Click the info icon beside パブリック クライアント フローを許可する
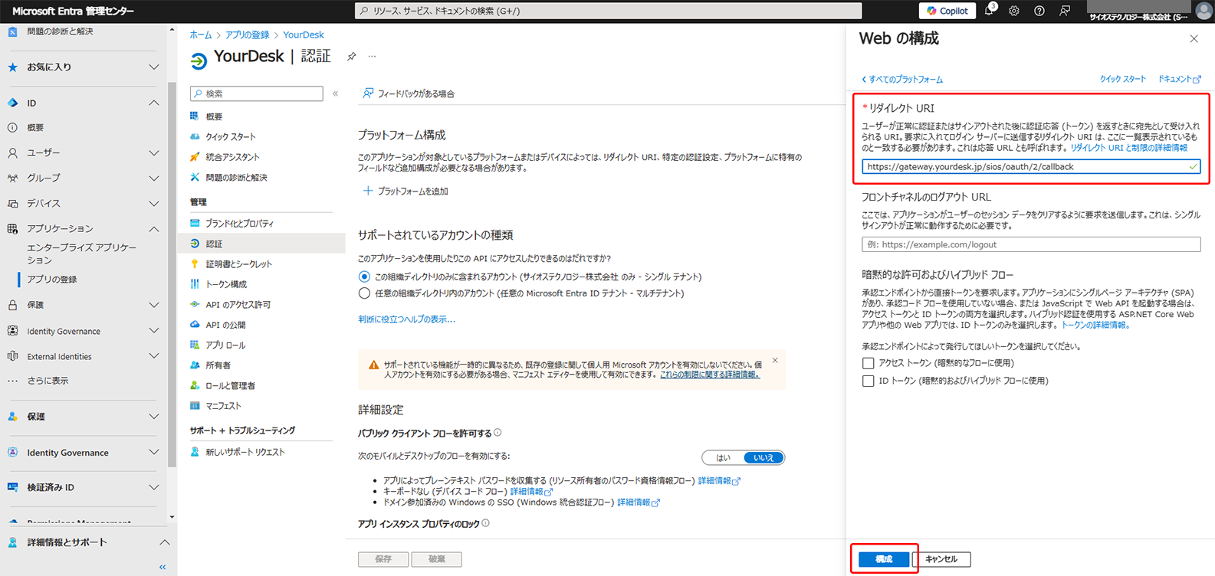 click(x=497, y=433)
